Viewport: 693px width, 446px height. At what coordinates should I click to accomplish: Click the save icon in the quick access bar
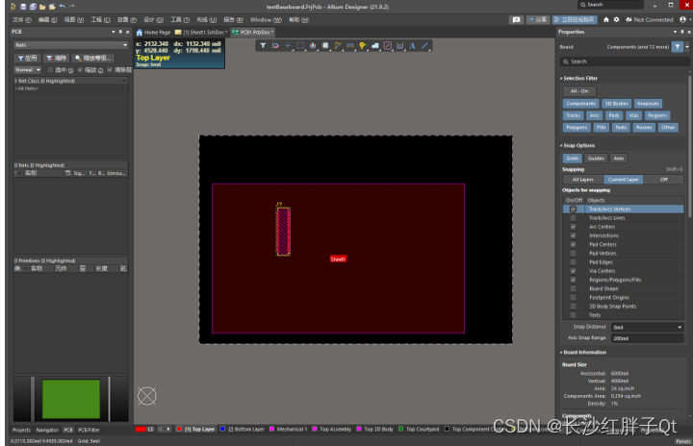point(22,7)
